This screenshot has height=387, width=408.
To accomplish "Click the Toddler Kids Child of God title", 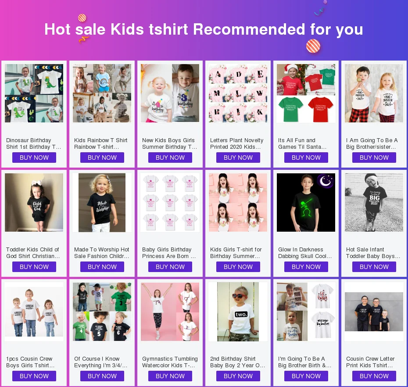I will tap(33, 253).
